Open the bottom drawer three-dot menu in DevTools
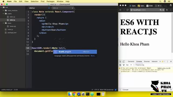The width and height of the screenshot is (173, 97). (120, 90)
